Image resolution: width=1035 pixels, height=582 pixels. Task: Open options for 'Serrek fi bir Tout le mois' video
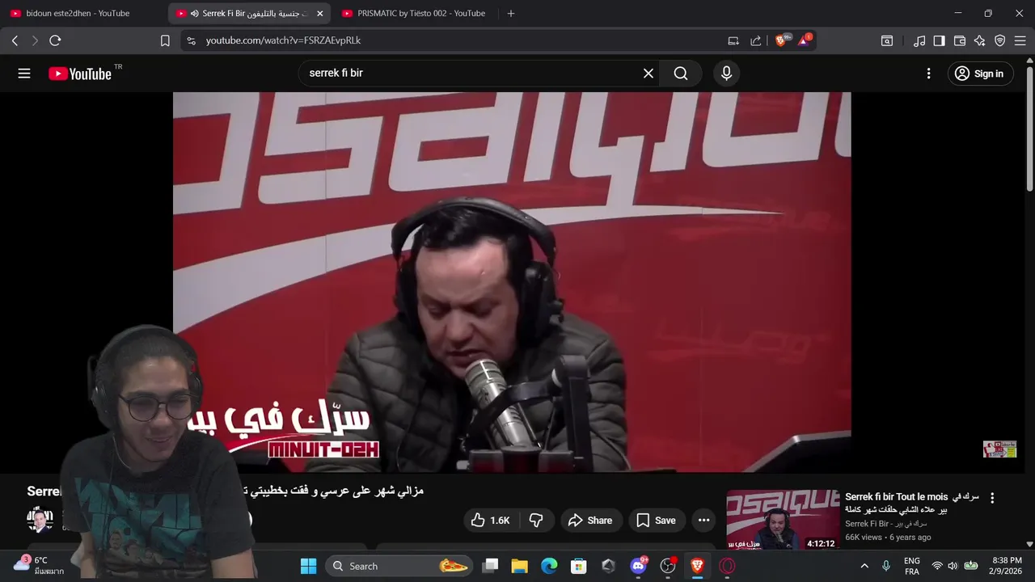click(x=992, y=499)
